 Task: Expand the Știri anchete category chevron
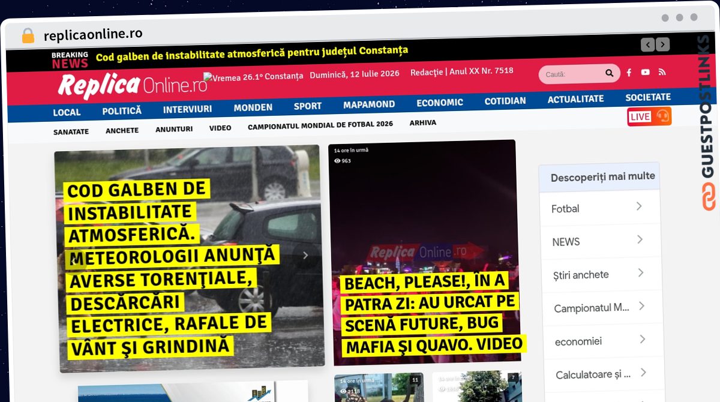click(641, 272)
